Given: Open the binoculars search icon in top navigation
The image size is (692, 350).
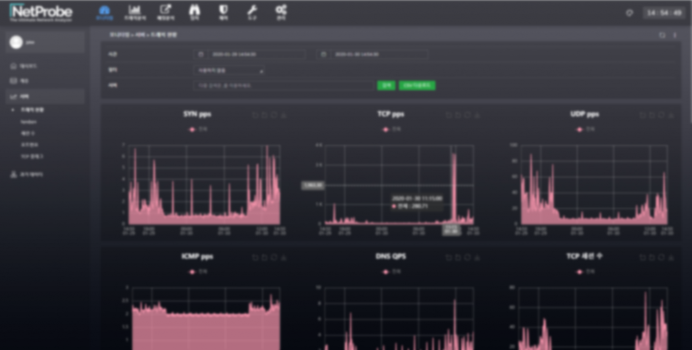Looking at the screenshot, I should pos(195,11).
